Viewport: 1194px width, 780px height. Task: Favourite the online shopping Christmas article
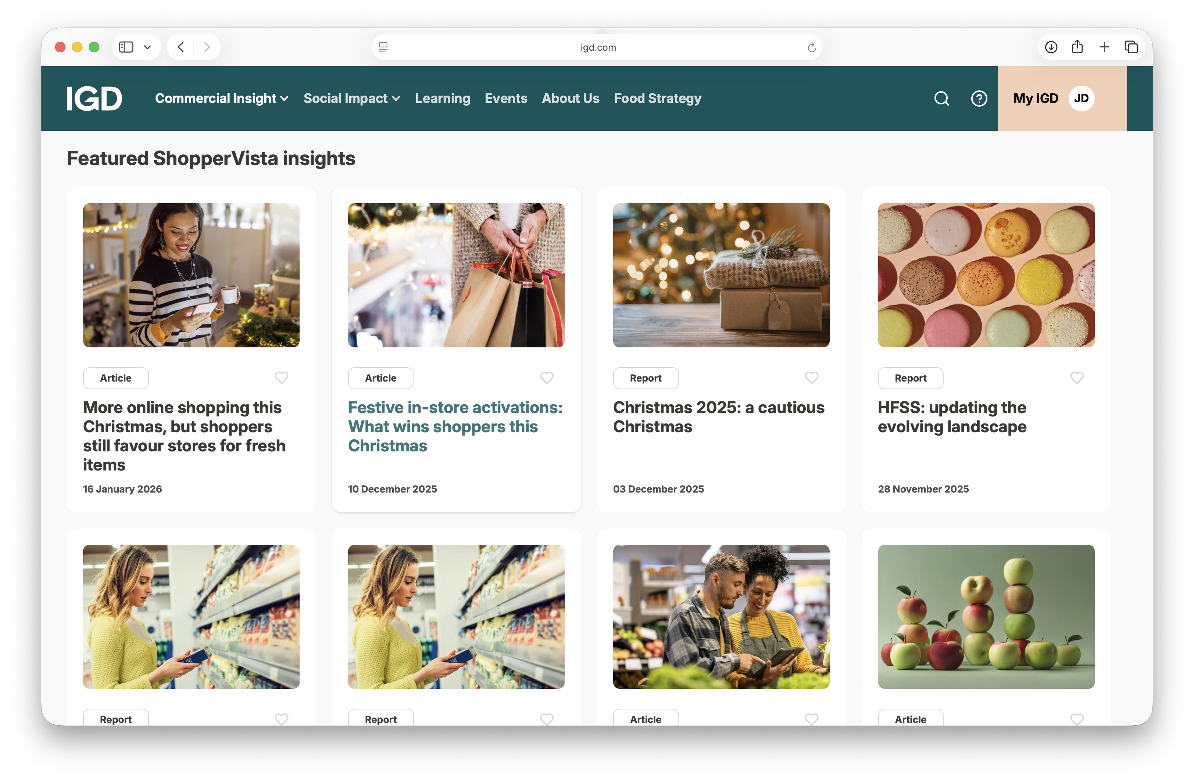coord(282,378)
